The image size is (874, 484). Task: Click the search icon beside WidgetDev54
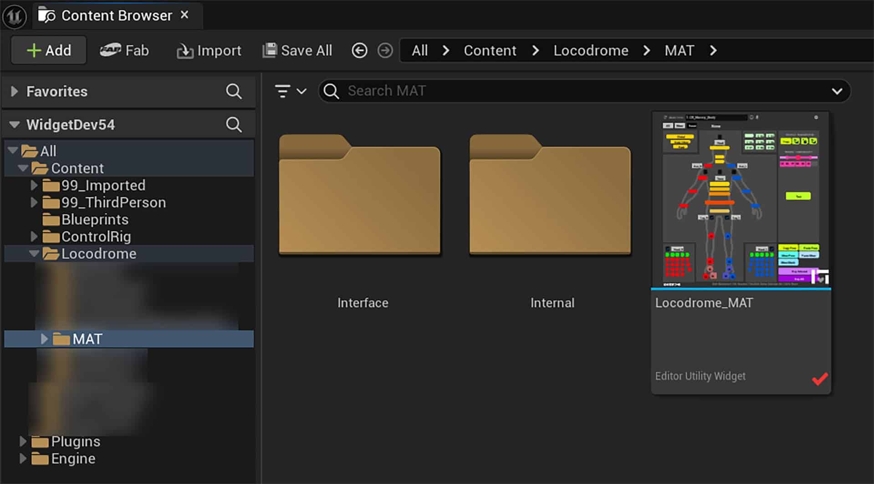(234, 124)
